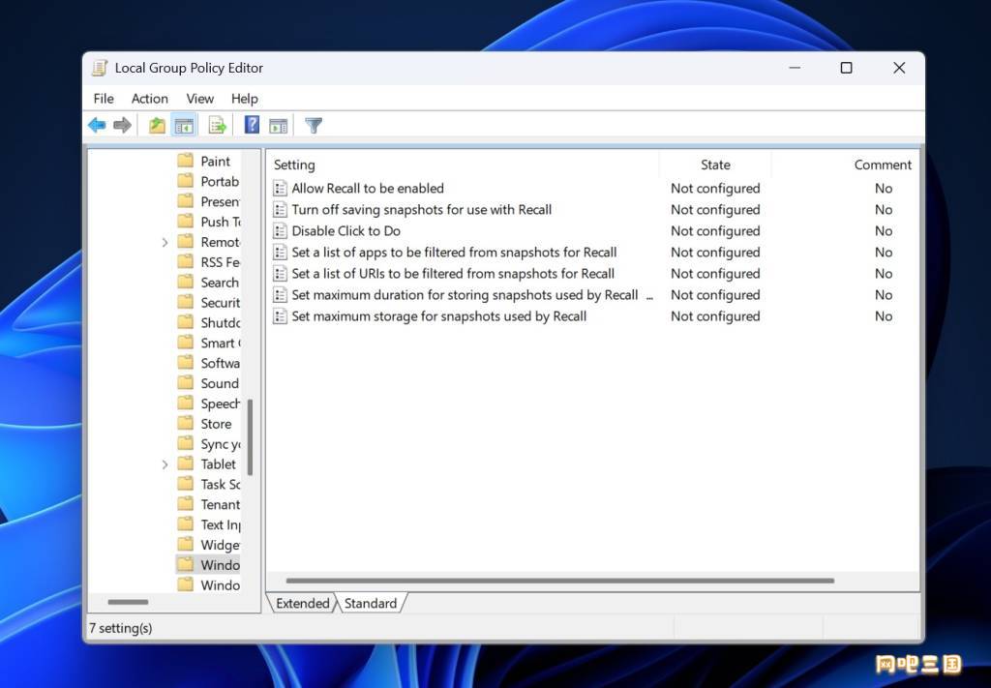Select the Push Tc folder in tree
The image size is (991, 688).
click(221, 222)
